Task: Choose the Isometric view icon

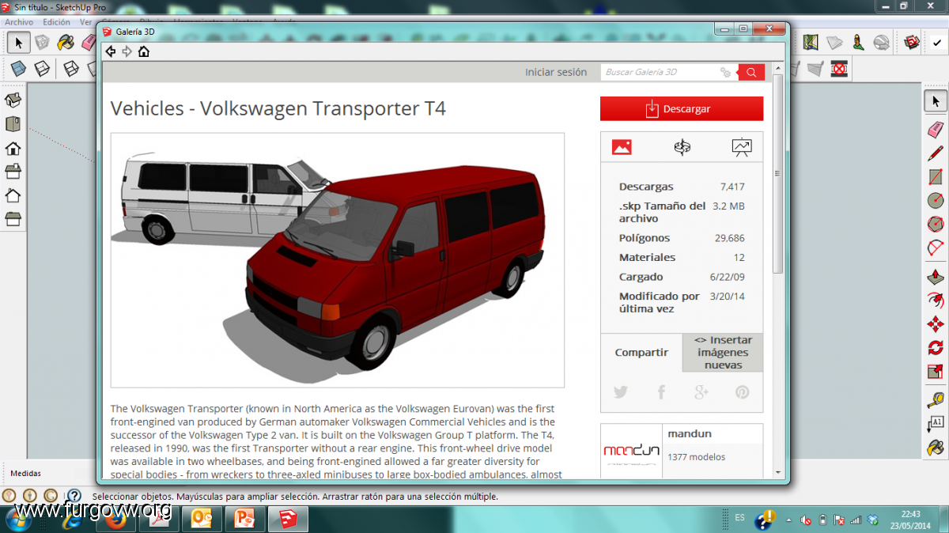Action: tap(13, 100)
